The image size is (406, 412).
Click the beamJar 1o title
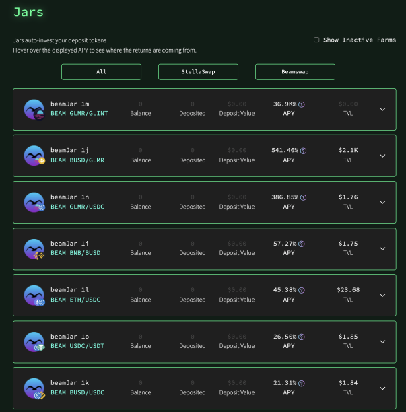click(70, 337)
